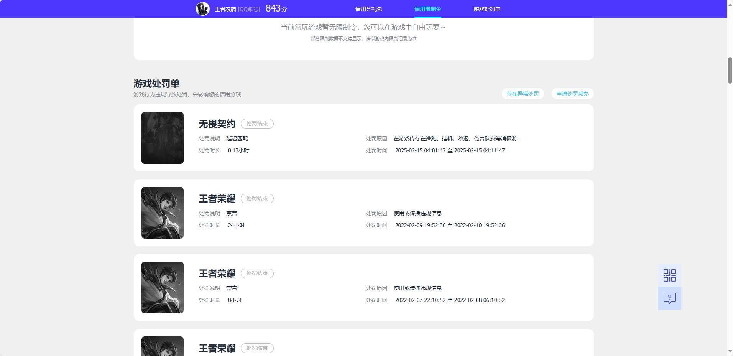Click 8小时 duration value
Image resolution: width=733 pixels, height=356 pixels.
pos(235,300)
